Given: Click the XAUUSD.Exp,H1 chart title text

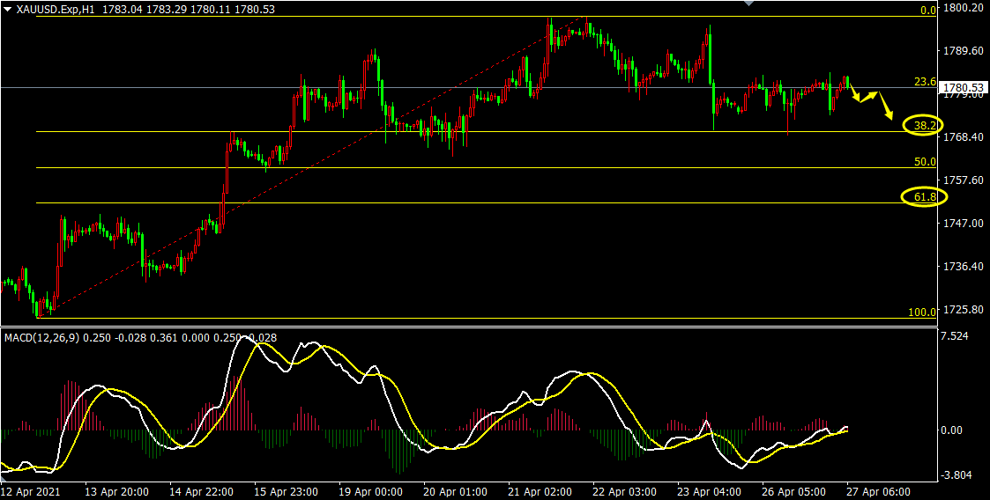Looking at the screenshot, I should click(x=55, y=9).
